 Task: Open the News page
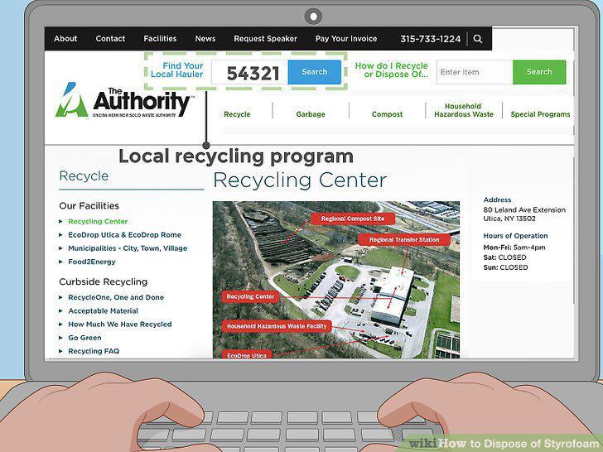[205, 39]
